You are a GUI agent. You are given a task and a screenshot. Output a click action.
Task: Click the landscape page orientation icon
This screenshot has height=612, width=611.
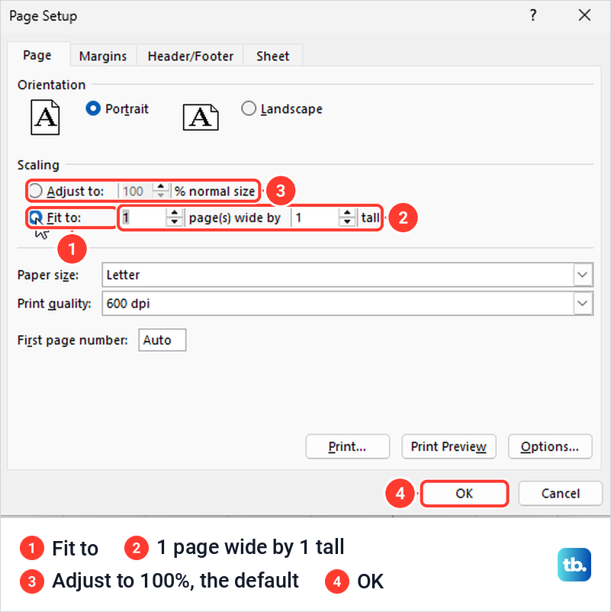pyautogui.click(x=201, y=117)
